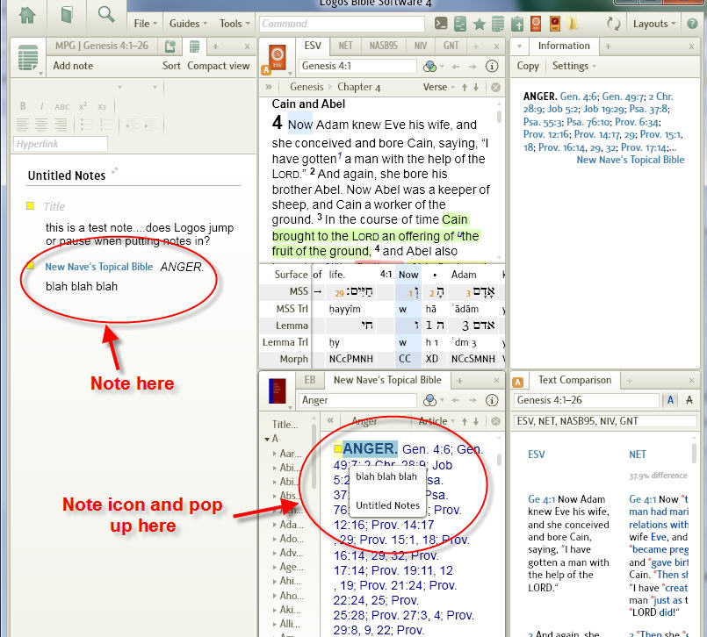The width and height of the screenshot is (707, 637).
Task: Click the Gen. 4:6 reference in Information
Action: (x=579, y=97)
